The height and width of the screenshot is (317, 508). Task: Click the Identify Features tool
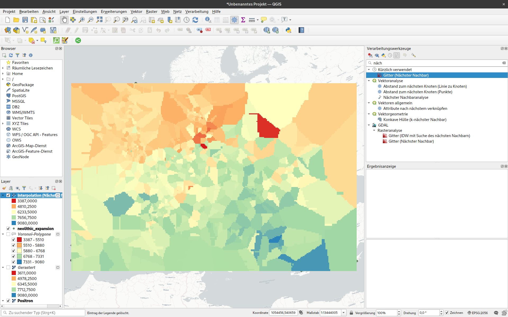point(208,20)
